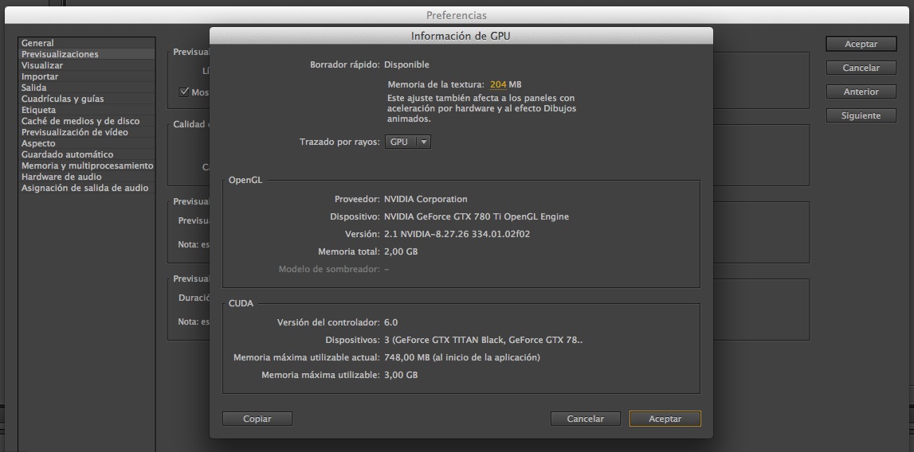Click the Siguiente button
Viewport: 914px width, 452px height.
click(861, 115)
